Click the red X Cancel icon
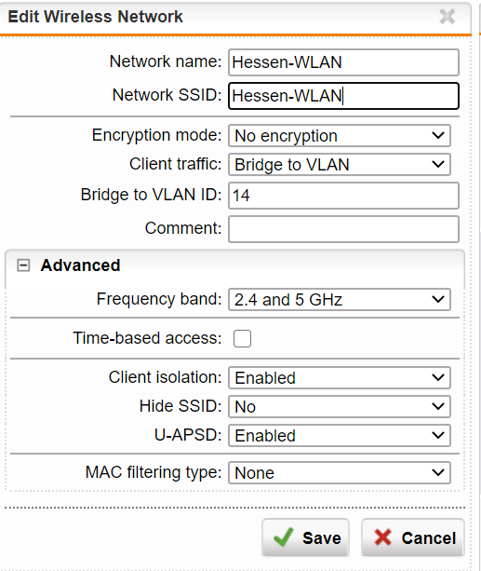The width and height of the screenshot is (481, 571). pyautogui.click(x=382, y=537)
